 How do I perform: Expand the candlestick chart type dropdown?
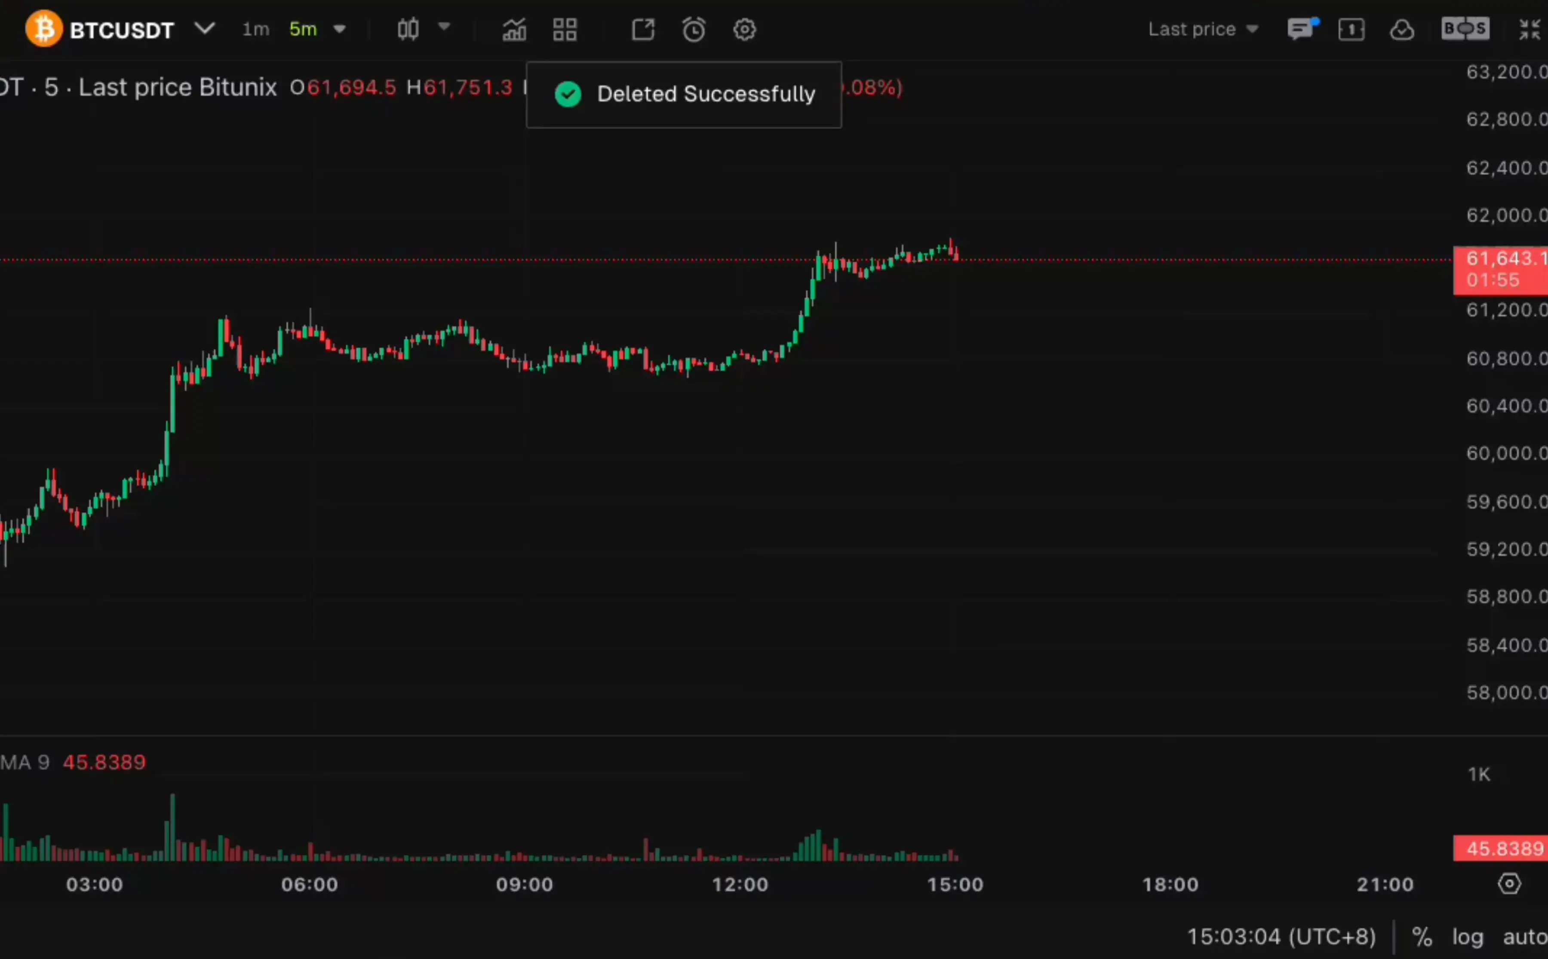coord(444,27)
